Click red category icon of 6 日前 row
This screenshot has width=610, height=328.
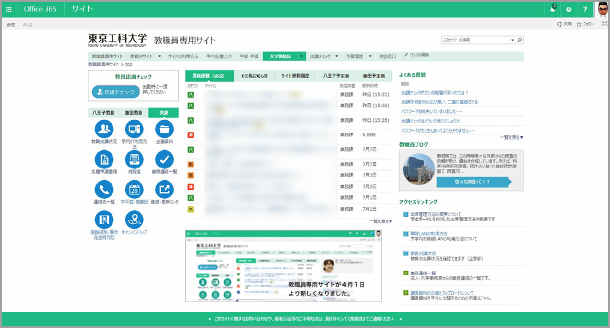point(191,135)
